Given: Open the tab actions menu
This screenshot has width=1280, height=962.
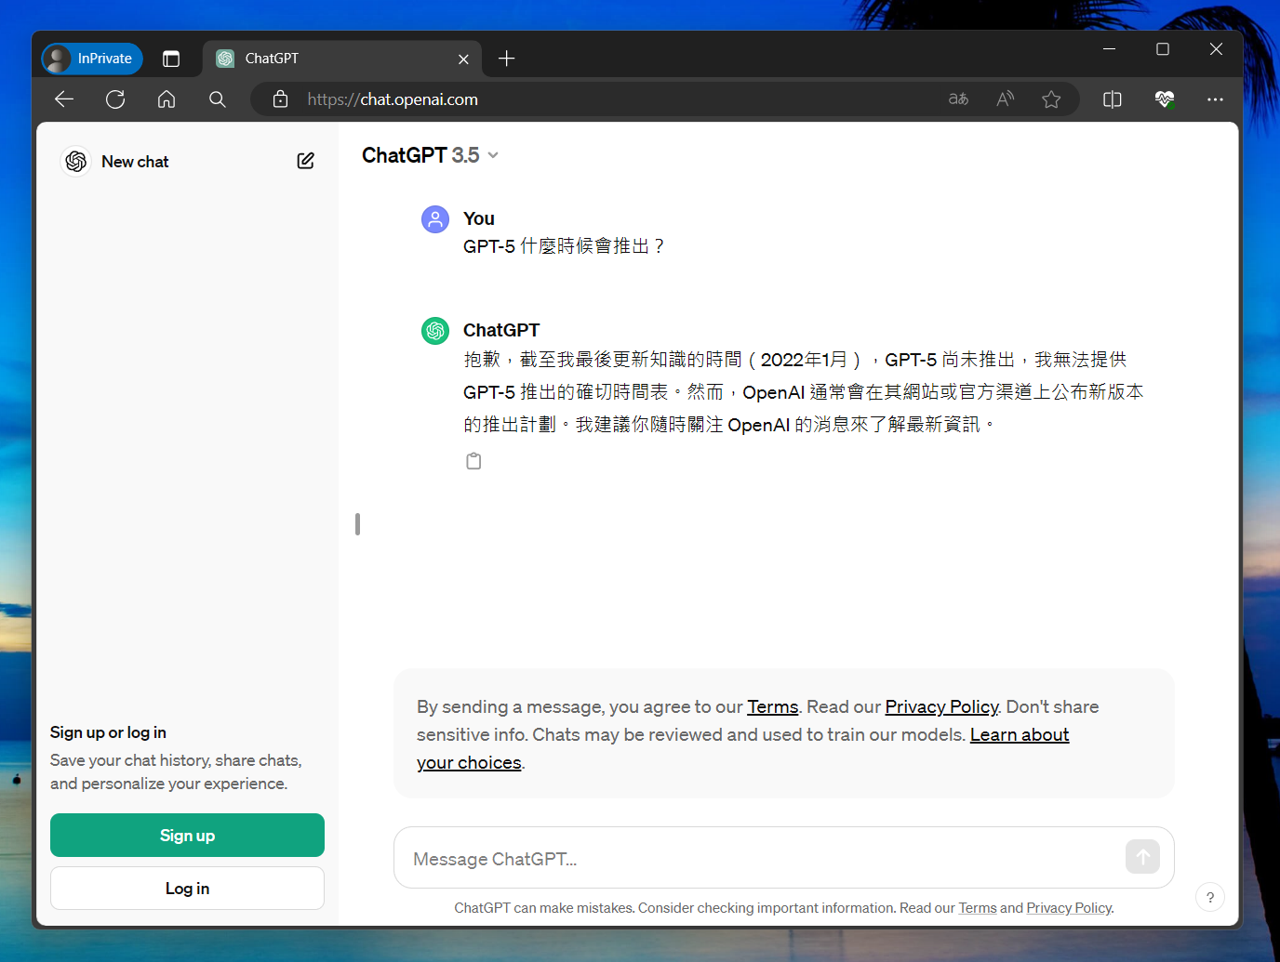Looking at the screenshot, I should tap(171, 59).
